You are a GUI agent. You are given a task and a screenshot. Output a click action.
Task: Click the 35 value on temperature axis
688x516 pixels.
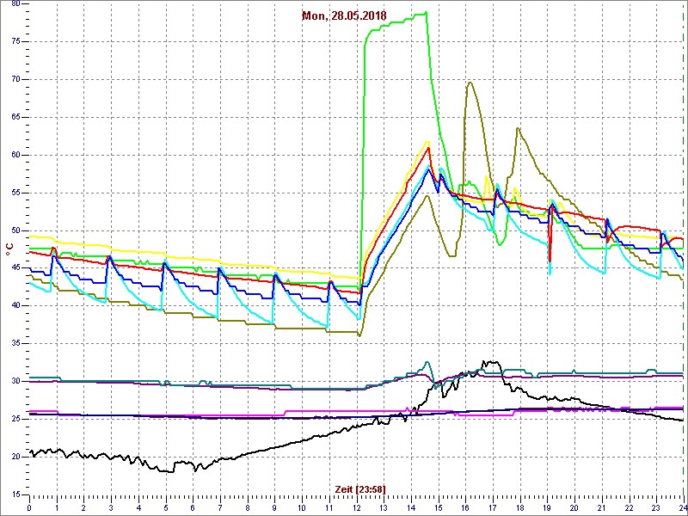click(15, 343)
